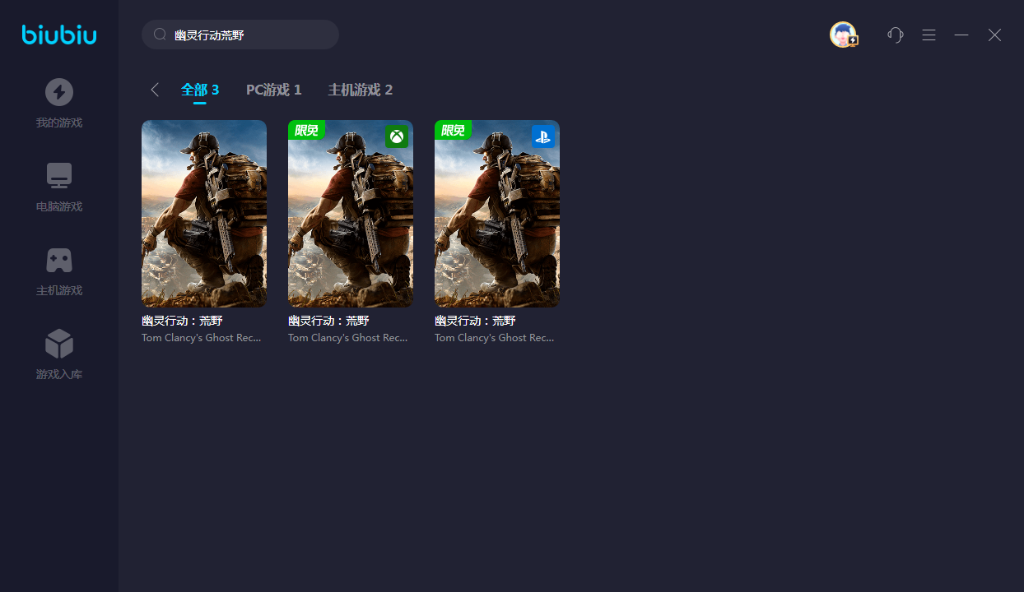Open 电脑游戏 monitor icon in sidebar
This screenshot has height=592, width=1024.
click(59, 176)
